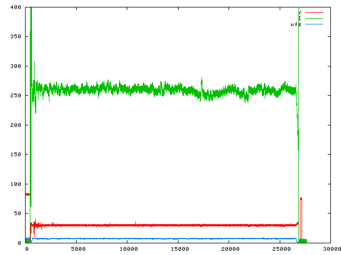Screen dimensions: 341x255
Task: Select the 10000 x-axis tick label
Action: (128, 249)
